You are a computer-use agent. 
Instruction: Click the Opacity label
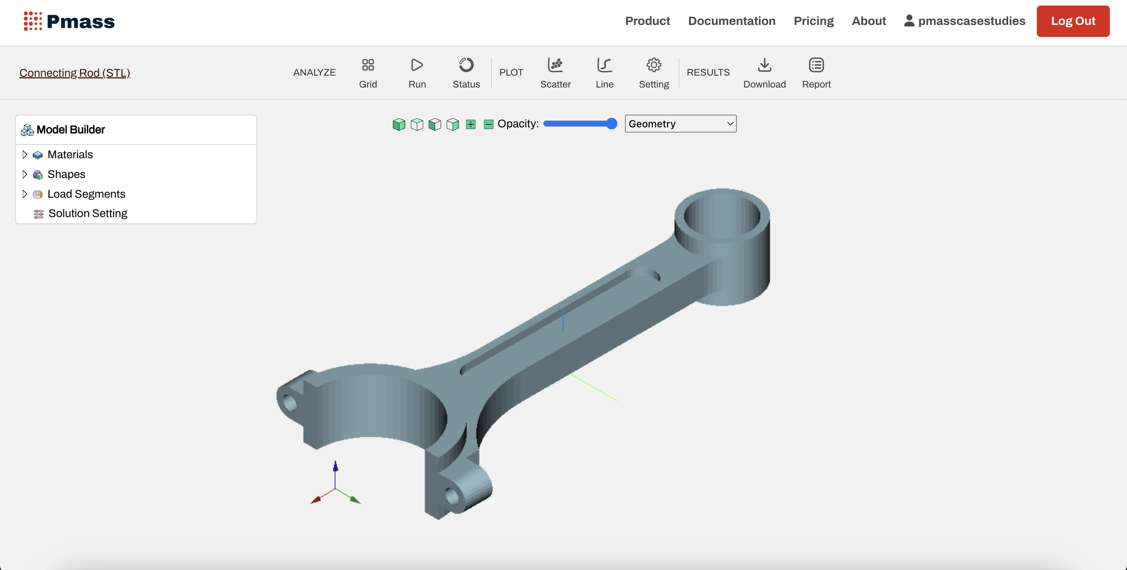518,124
